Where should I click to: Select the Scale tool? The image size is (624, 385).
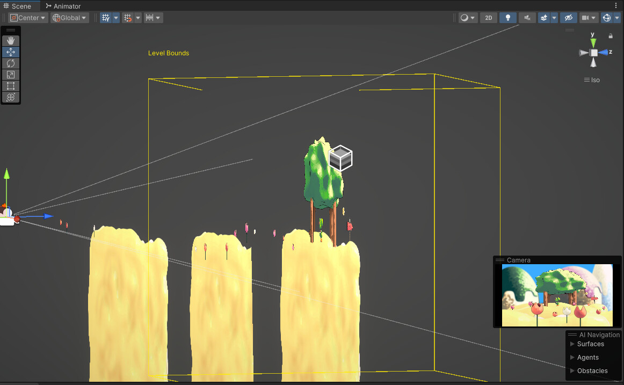coord(11,74)
